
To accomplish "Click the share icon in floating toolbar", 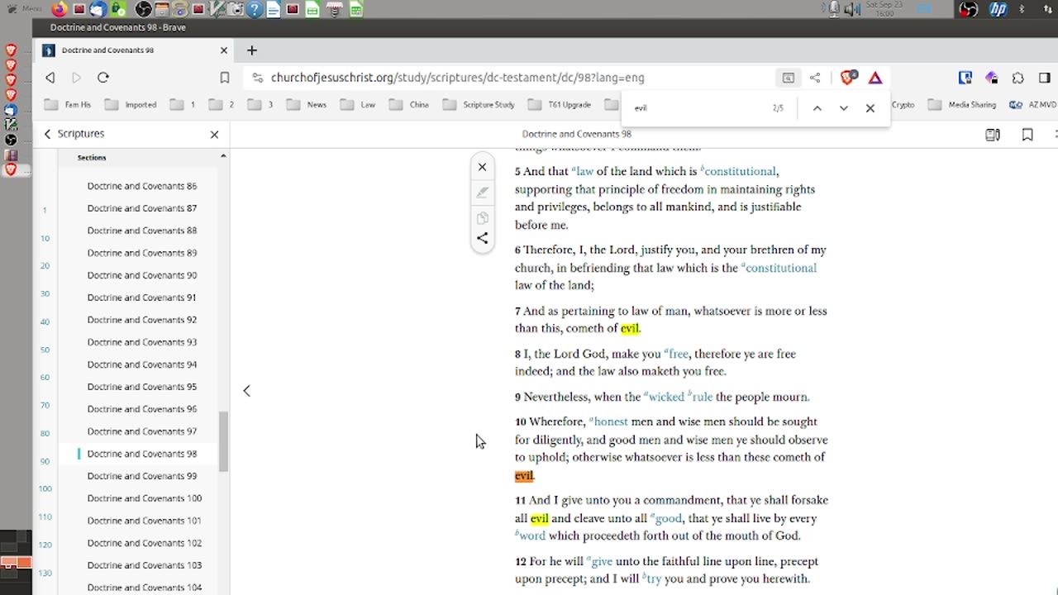I will [x=483, y=239].
